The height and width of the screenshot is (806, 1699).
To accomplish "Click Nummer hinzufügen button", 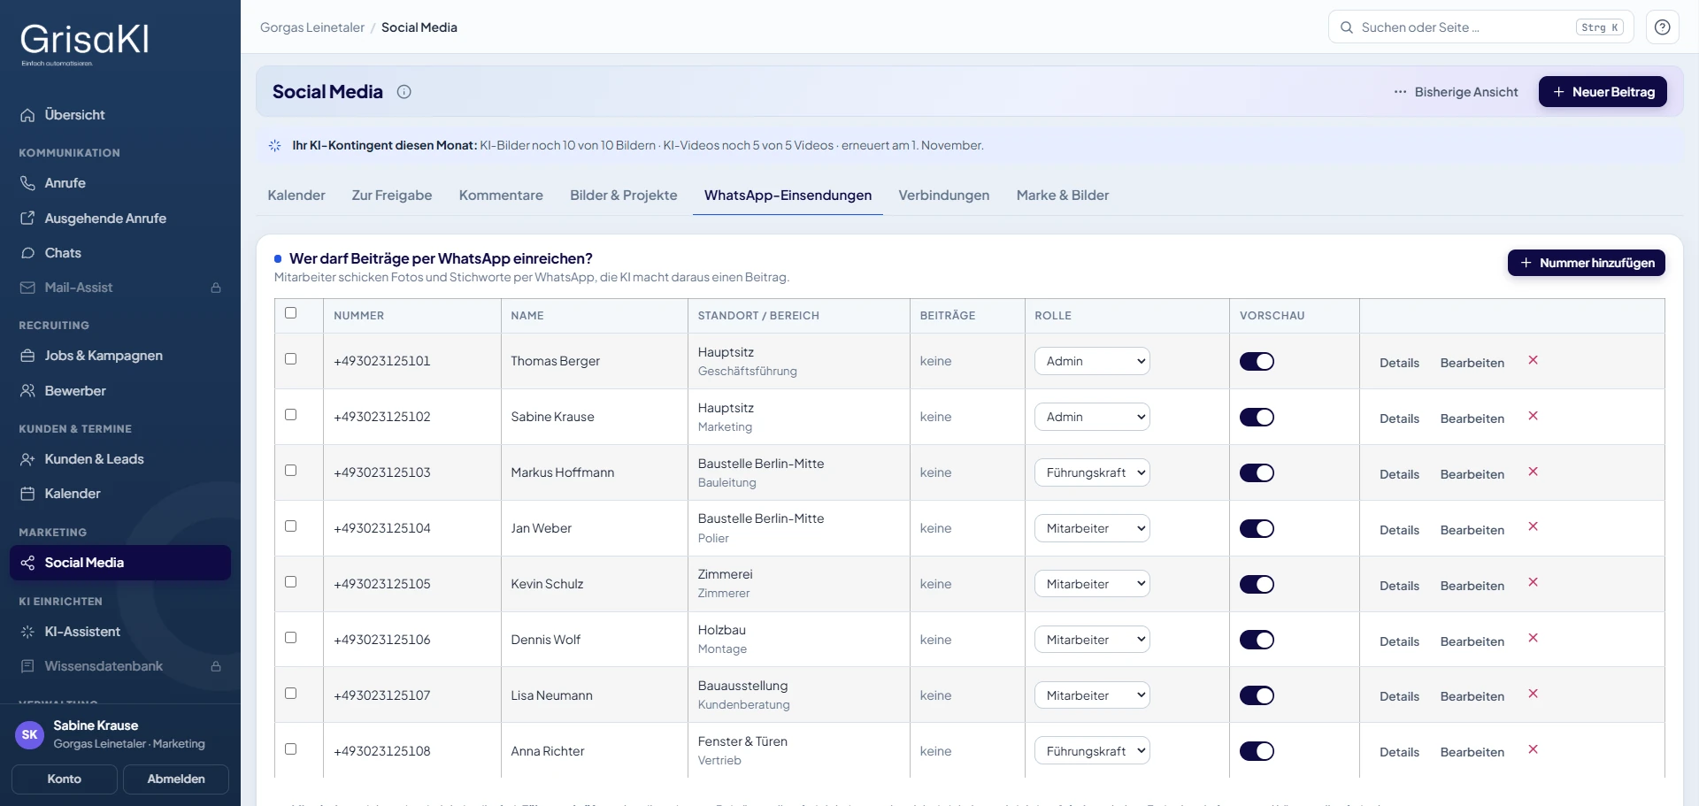I will coord(1587,263).
